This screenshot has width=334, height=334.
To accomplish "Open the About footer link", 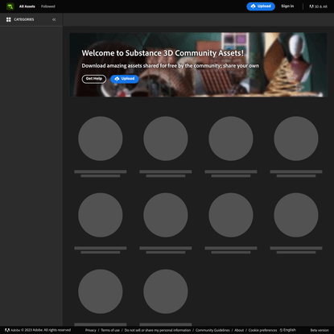I will 239,330.
